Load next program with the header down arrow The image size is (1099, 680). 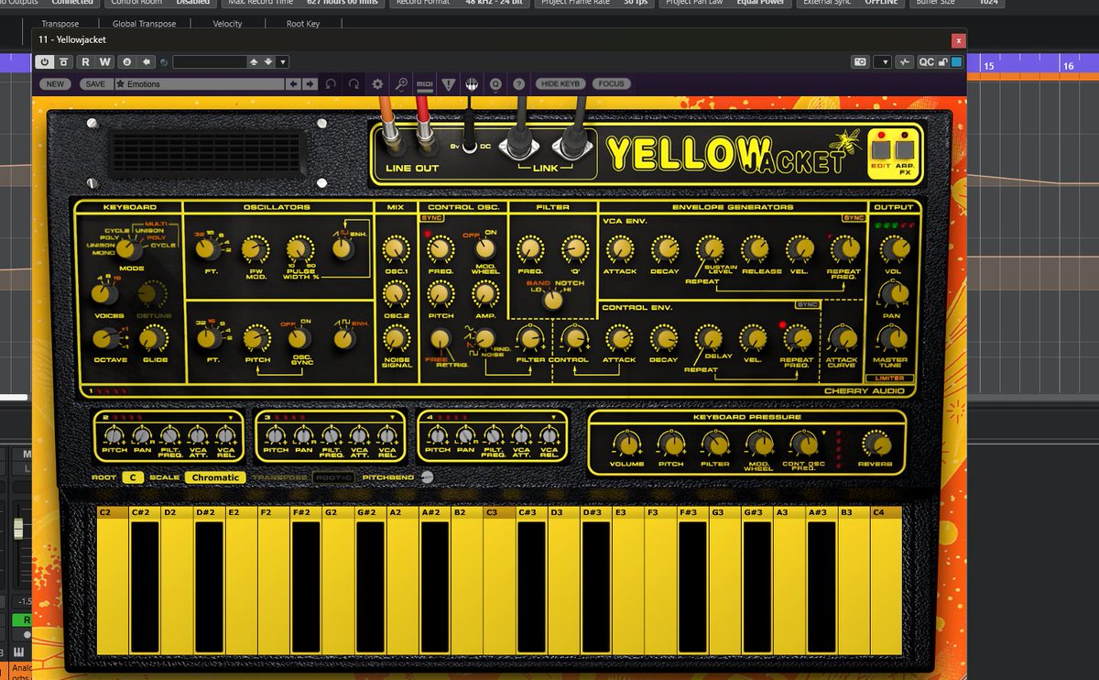(x=268, y=62)
